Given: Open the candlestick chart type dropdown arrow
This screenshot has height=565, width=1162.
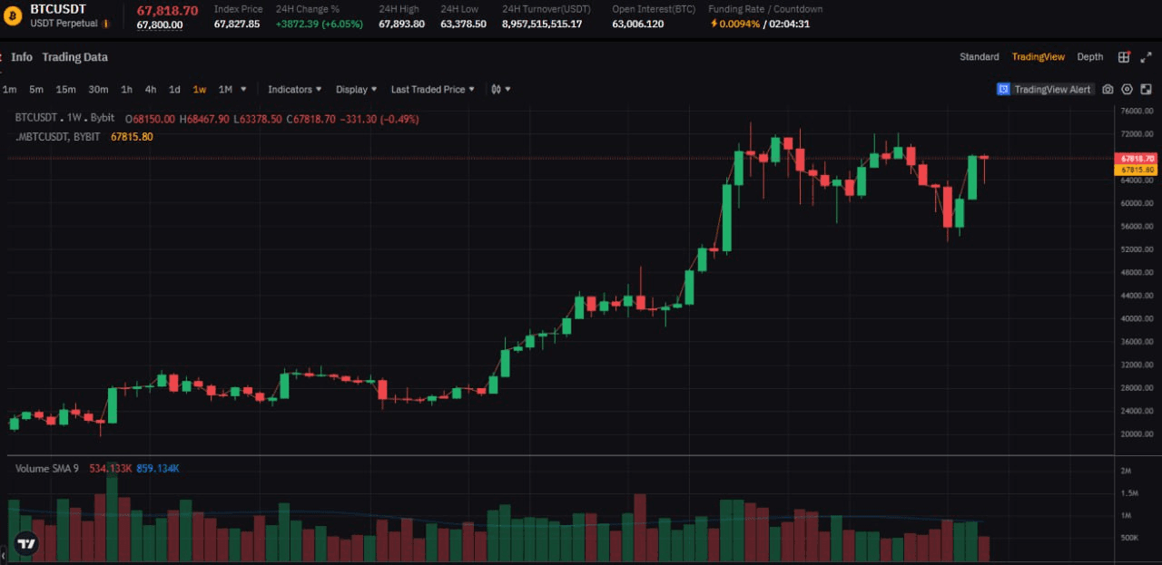Looking at the screenshot, I should 507,90.
